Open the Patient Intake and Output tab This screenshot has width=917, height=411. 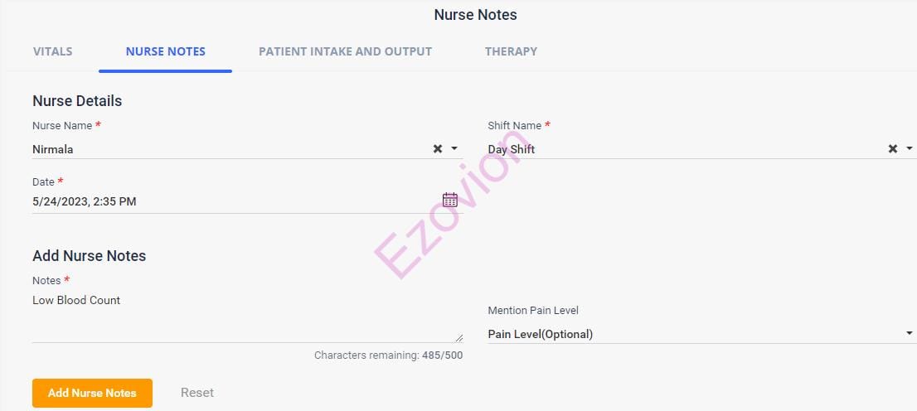345,51
